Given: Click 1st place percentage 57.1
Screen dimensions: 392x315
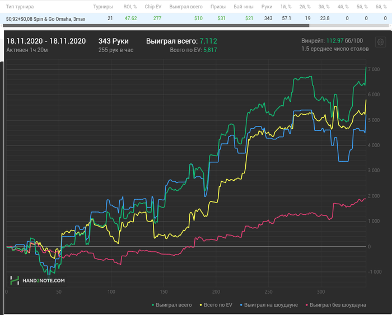Looking at the screenshot, I should click(287, 18).
